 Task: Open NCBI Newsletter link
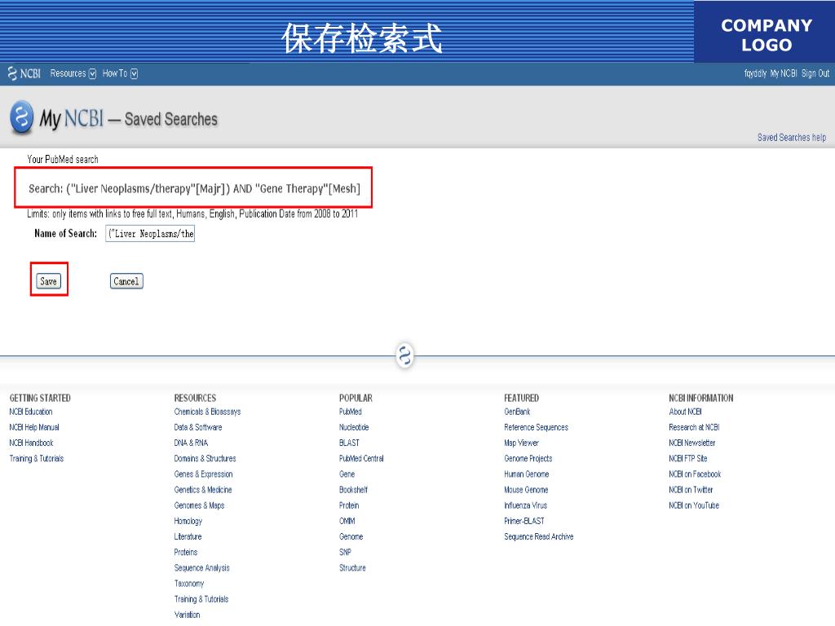point(692,443)
